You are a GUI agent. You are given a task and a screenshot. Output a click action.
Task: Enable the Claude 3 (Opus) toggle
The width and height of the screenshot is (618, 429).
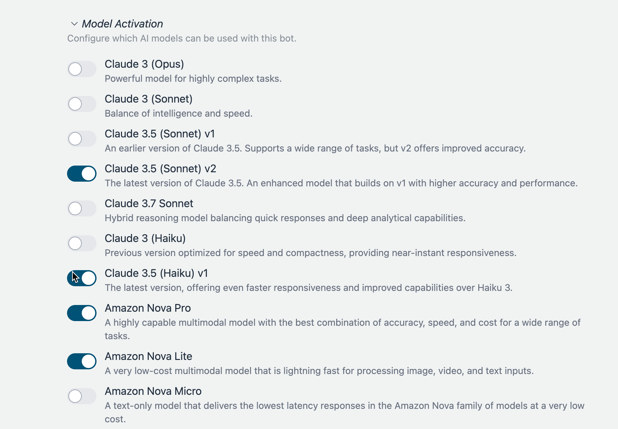point(82,69)
